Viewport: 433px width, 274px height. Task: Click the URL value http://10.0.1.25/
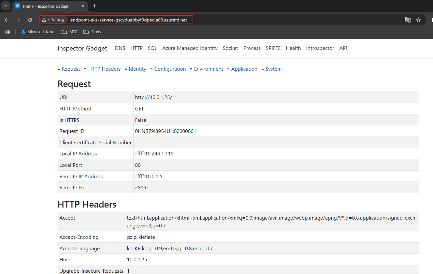[x=153, y=97]
